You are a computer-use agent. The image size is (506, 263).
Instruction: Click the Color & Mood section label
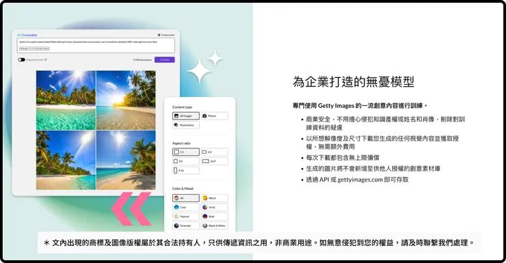tap(183, 189)
